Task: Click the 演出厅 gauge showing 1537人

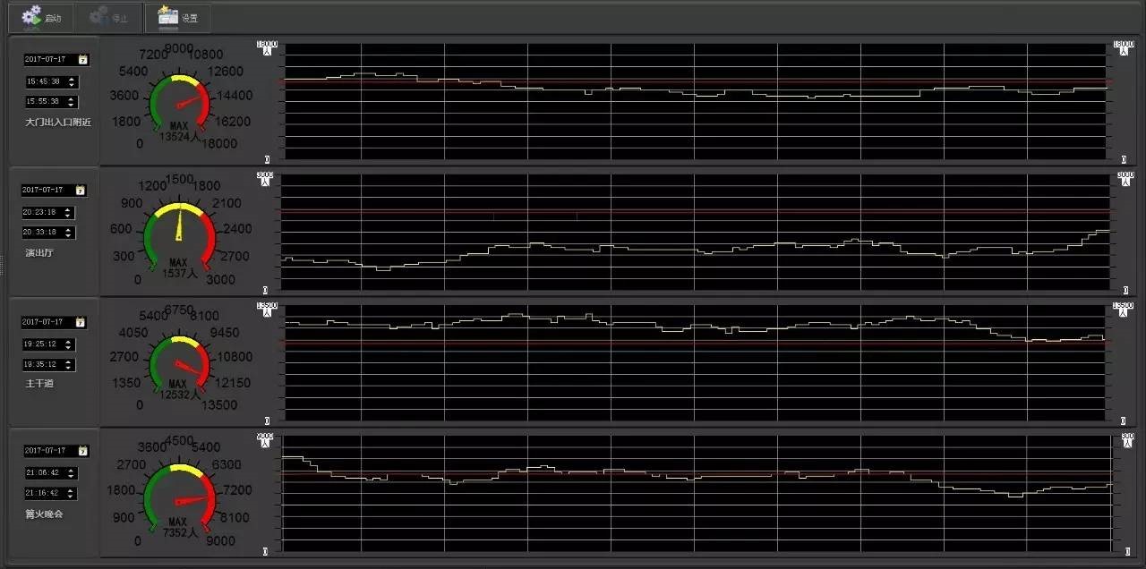Action: [x=179, y=234]
